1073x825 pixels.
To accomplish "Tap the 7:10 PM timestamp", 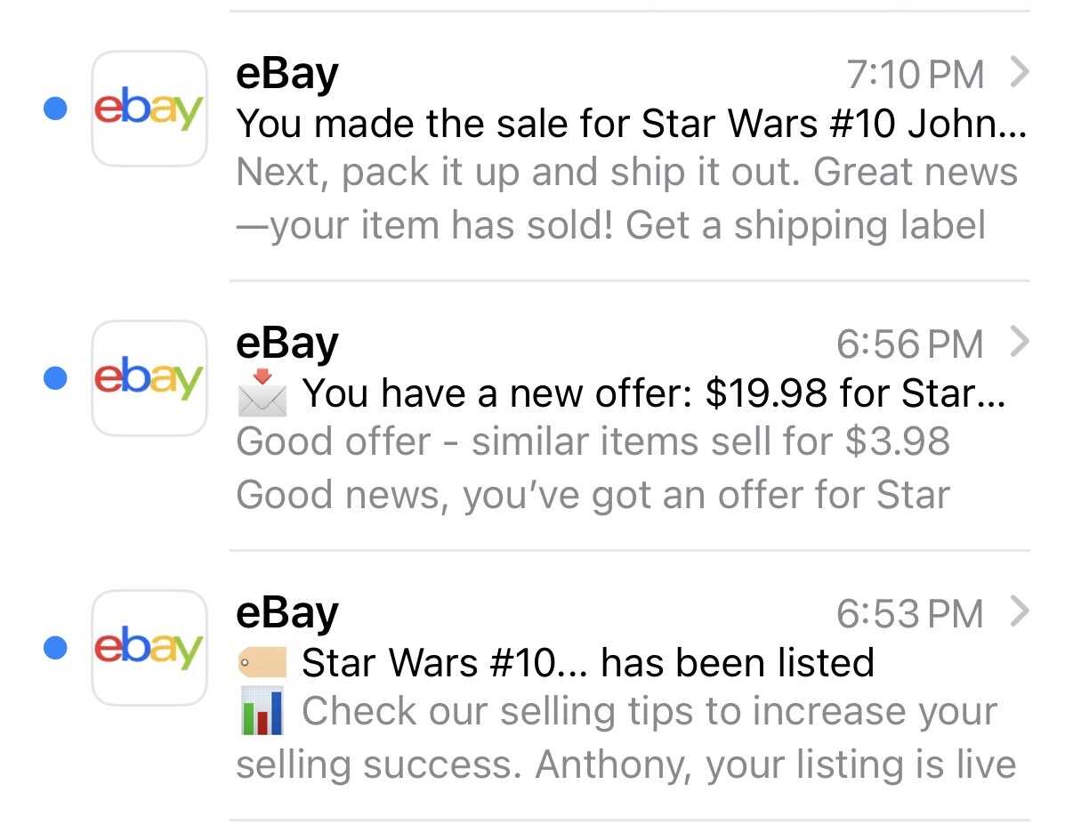I will [916, 75].
